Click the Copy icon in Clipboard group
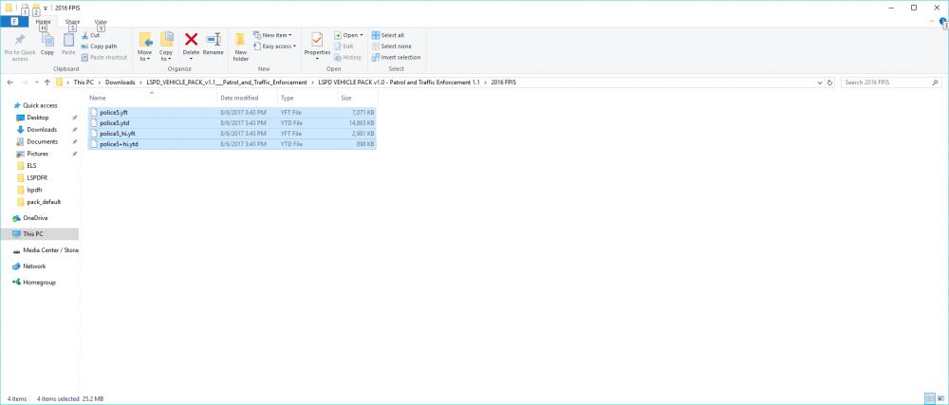 (47, 40)
